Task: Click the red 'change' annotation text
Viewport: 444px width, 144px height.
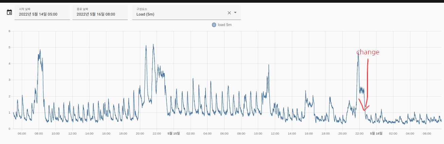Action: 368,52
